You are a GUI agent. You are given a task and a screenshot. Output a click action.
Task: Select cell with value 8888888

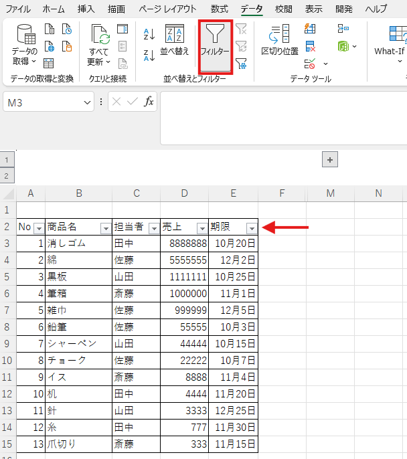click(185, 244)
